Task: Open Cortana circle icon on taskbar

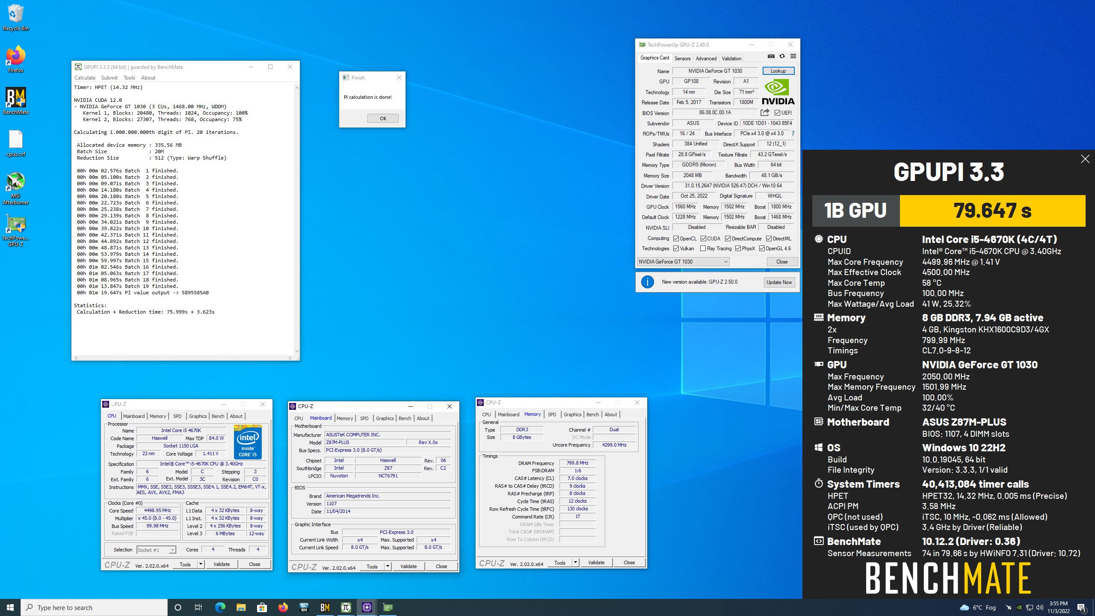Action: pyautogui.click(x=178, y=607)
